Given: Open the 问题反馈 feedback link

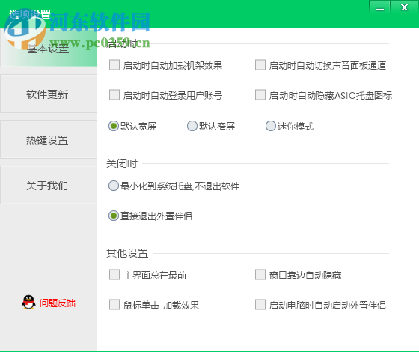Looking at the screenshot, I should [58, 303].
